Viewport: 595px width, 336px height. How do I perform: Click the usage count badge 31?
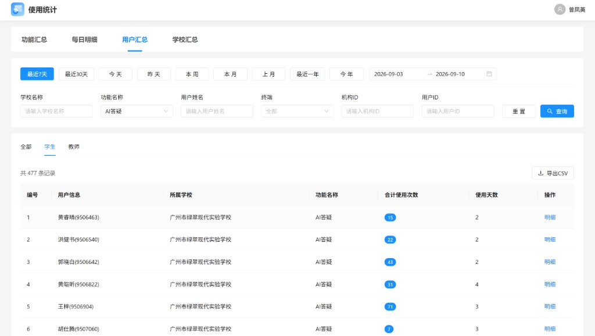[390, 285]
